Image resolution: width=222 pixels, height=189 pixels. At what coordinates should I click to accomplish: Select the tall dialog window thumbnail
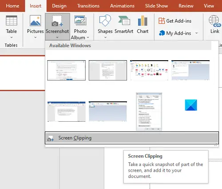pos(149,112)
